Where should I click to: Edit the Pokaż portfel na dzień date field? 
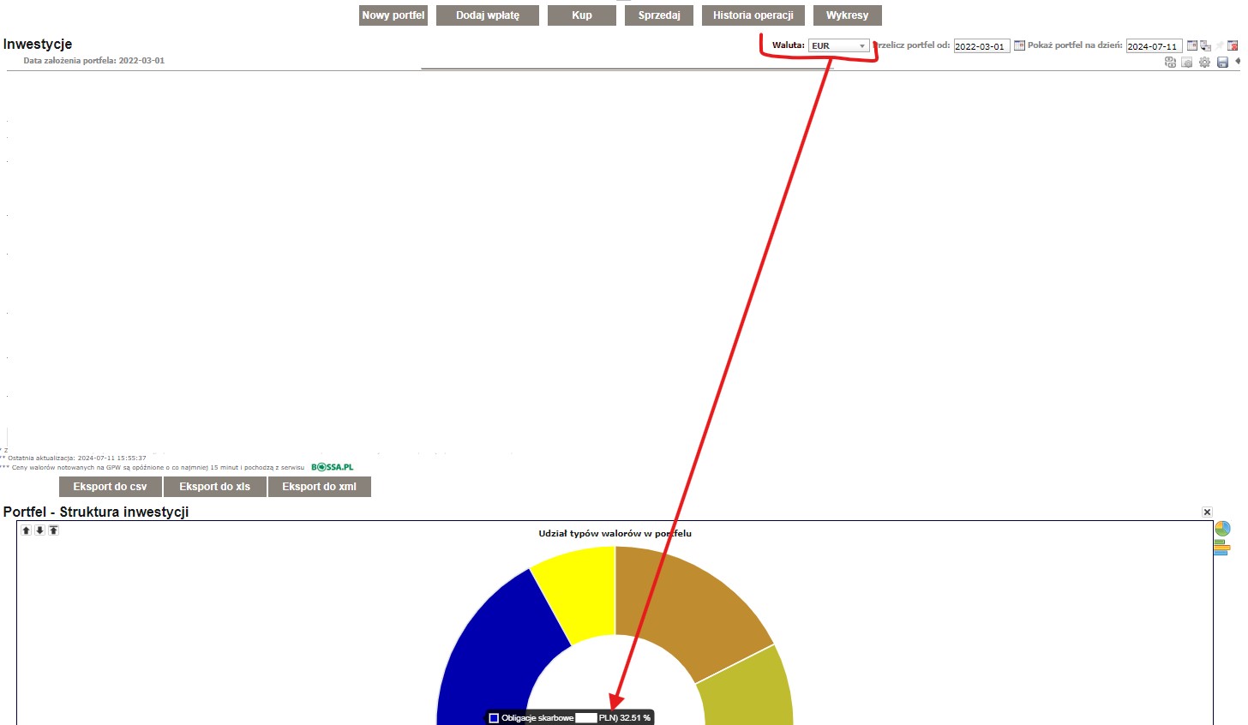(1154, 46)
